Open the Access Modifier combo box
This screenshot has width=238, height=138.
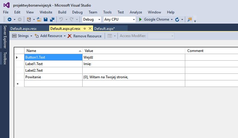161,36
